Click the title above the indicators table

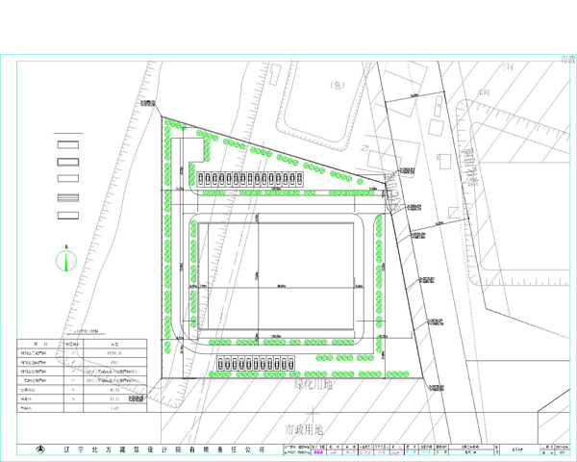(x=80, y=330)
